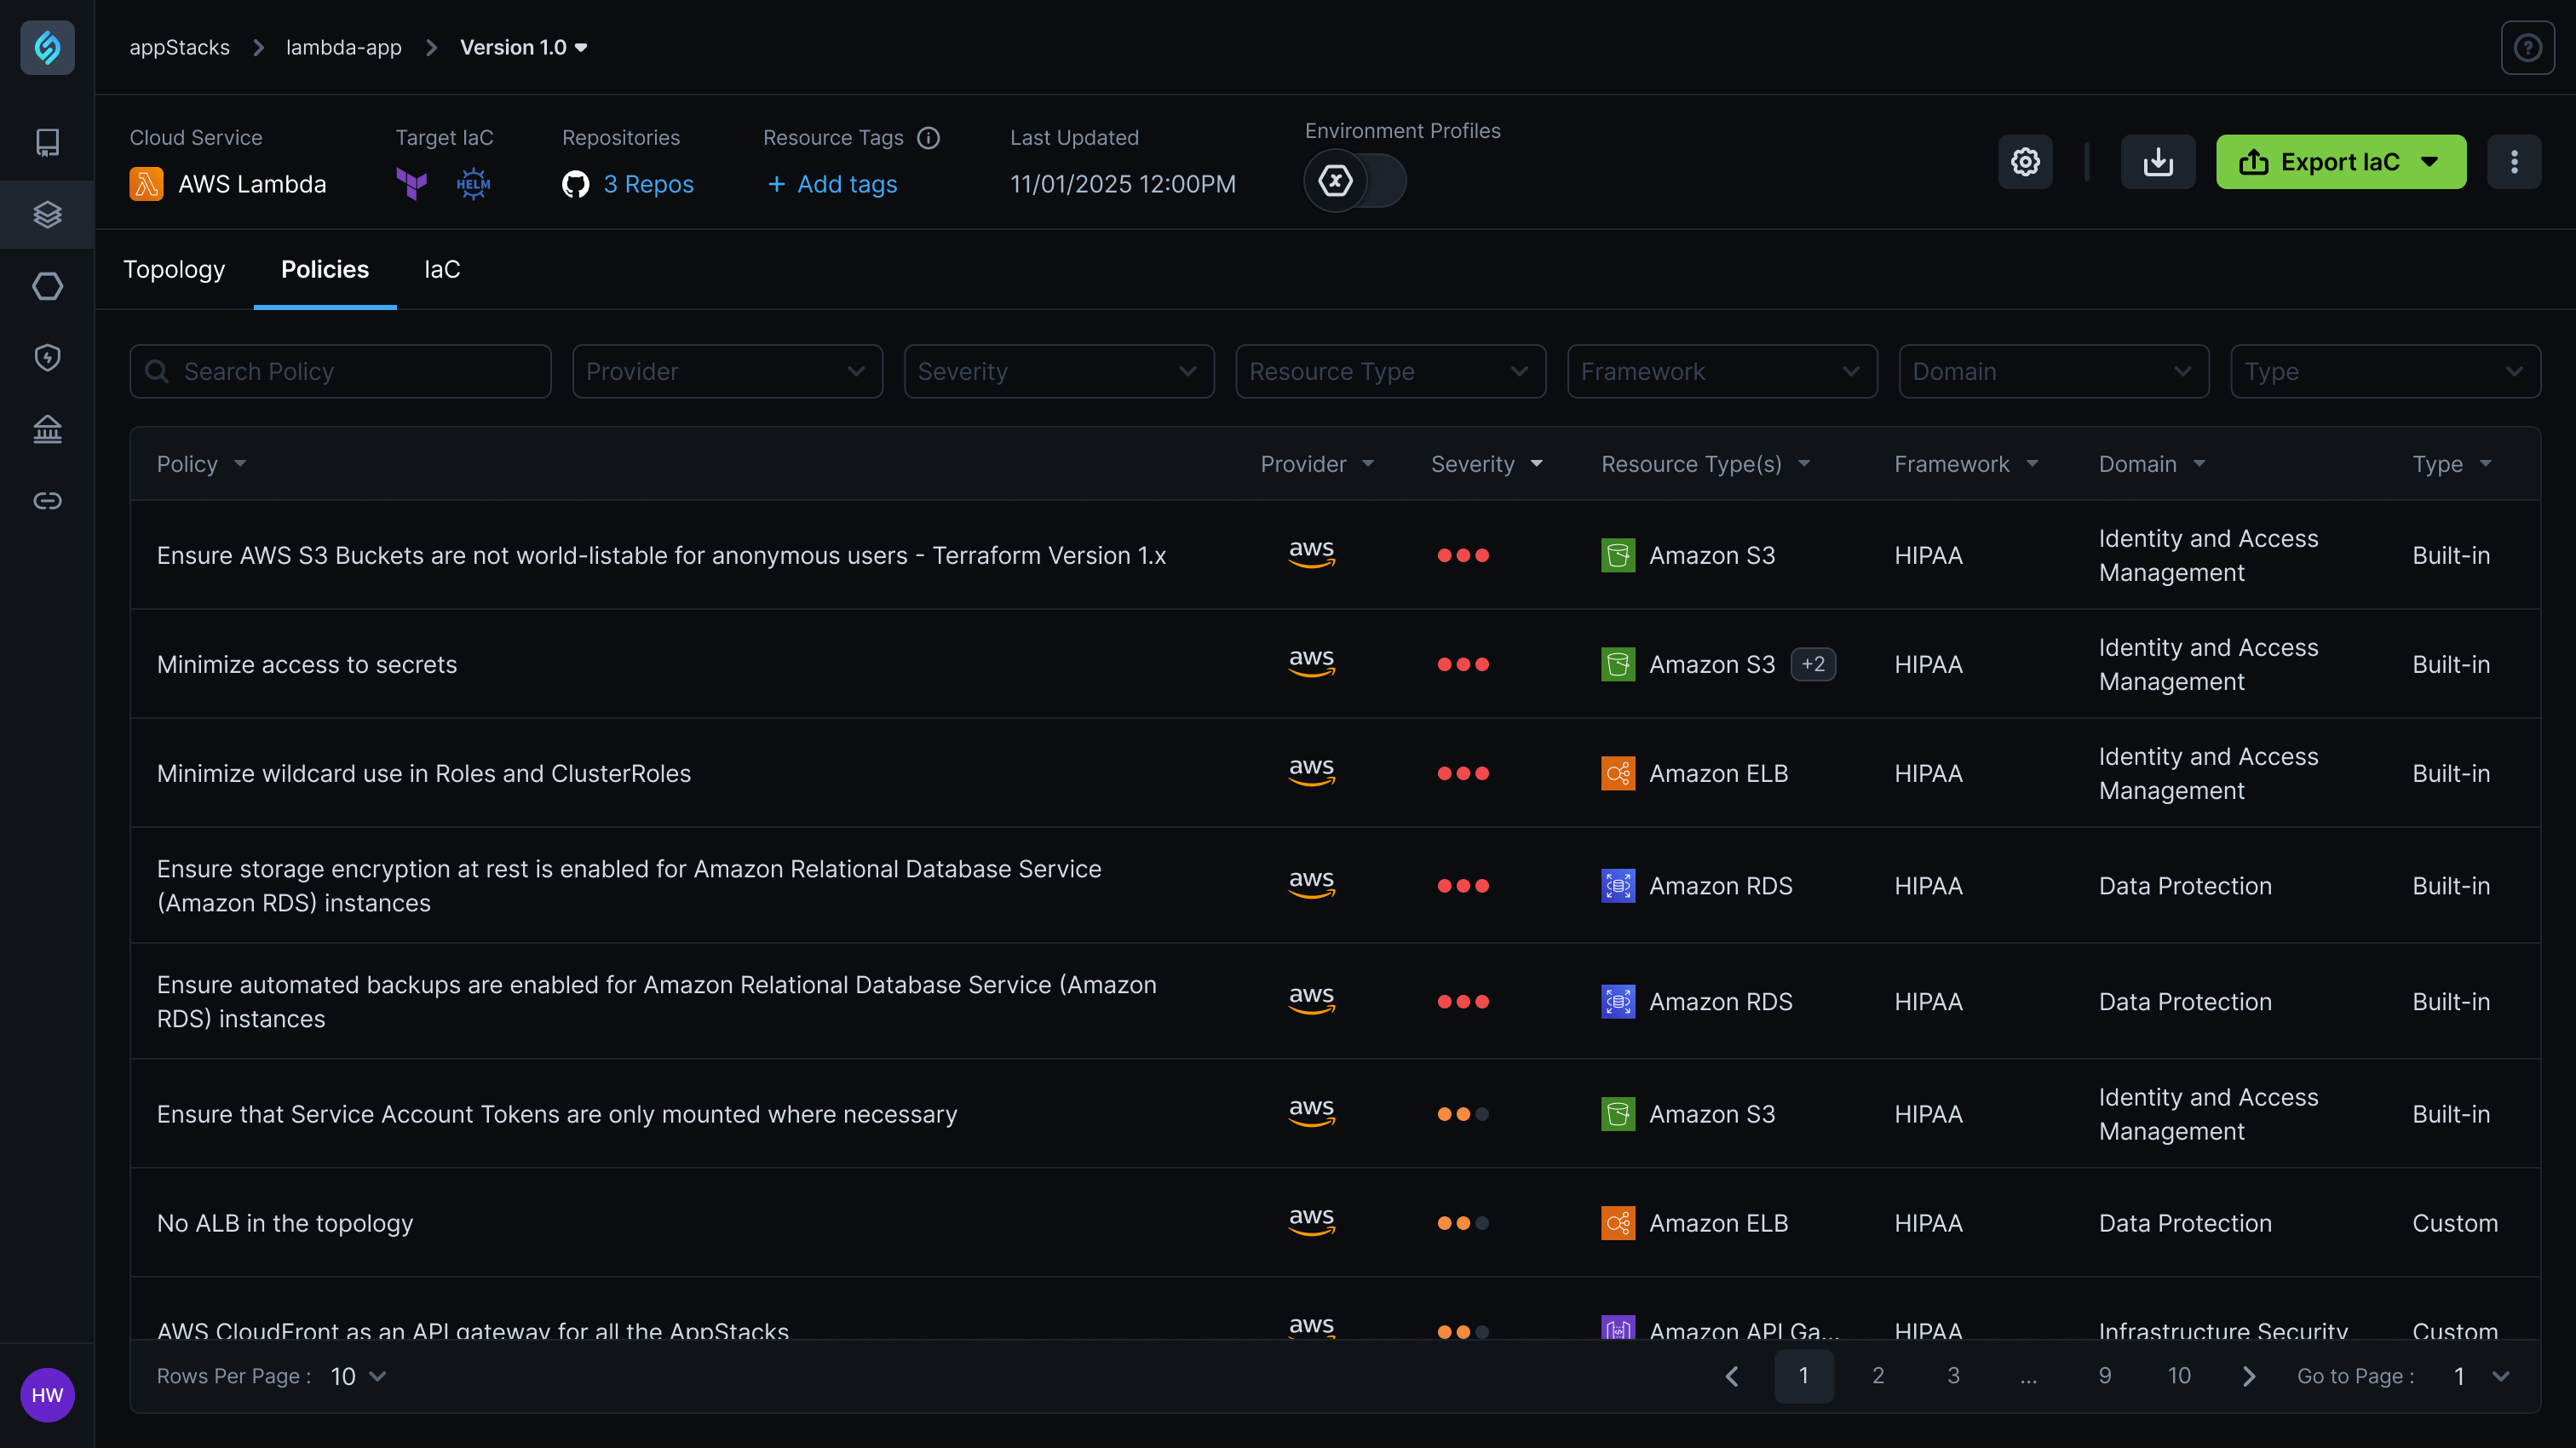Go to appStacks breadcrumb
The width and height of the screenshot is (2576, 1448).
[x=179, y=47]
